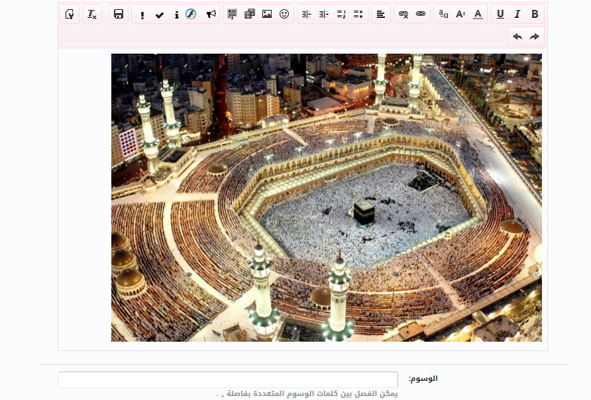Undo the last edit with left arrow
Image resolution: width=591 pixels, height=400 pixels.
pyautogui.click(x=517, y=36)
